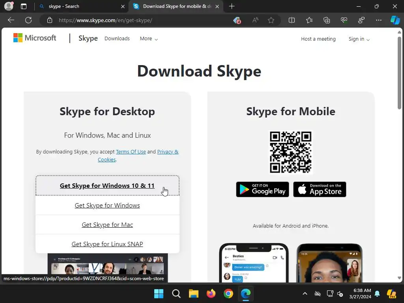Click scrollbar up arrow

[399, 32]
